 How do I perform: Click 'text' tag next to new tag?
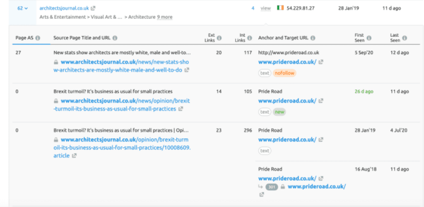click(x=265, y=112)
